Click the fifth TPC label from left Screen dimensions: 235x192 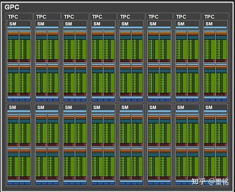click(x=125, y=17)
